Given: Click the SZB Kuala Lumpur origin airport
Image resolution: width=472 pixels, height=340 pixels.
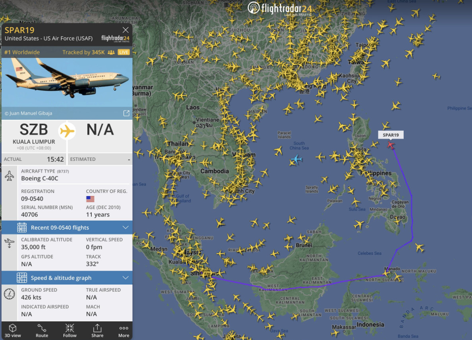Looking at the screenshot, I should pyautogui.click(x=34, y=136).
